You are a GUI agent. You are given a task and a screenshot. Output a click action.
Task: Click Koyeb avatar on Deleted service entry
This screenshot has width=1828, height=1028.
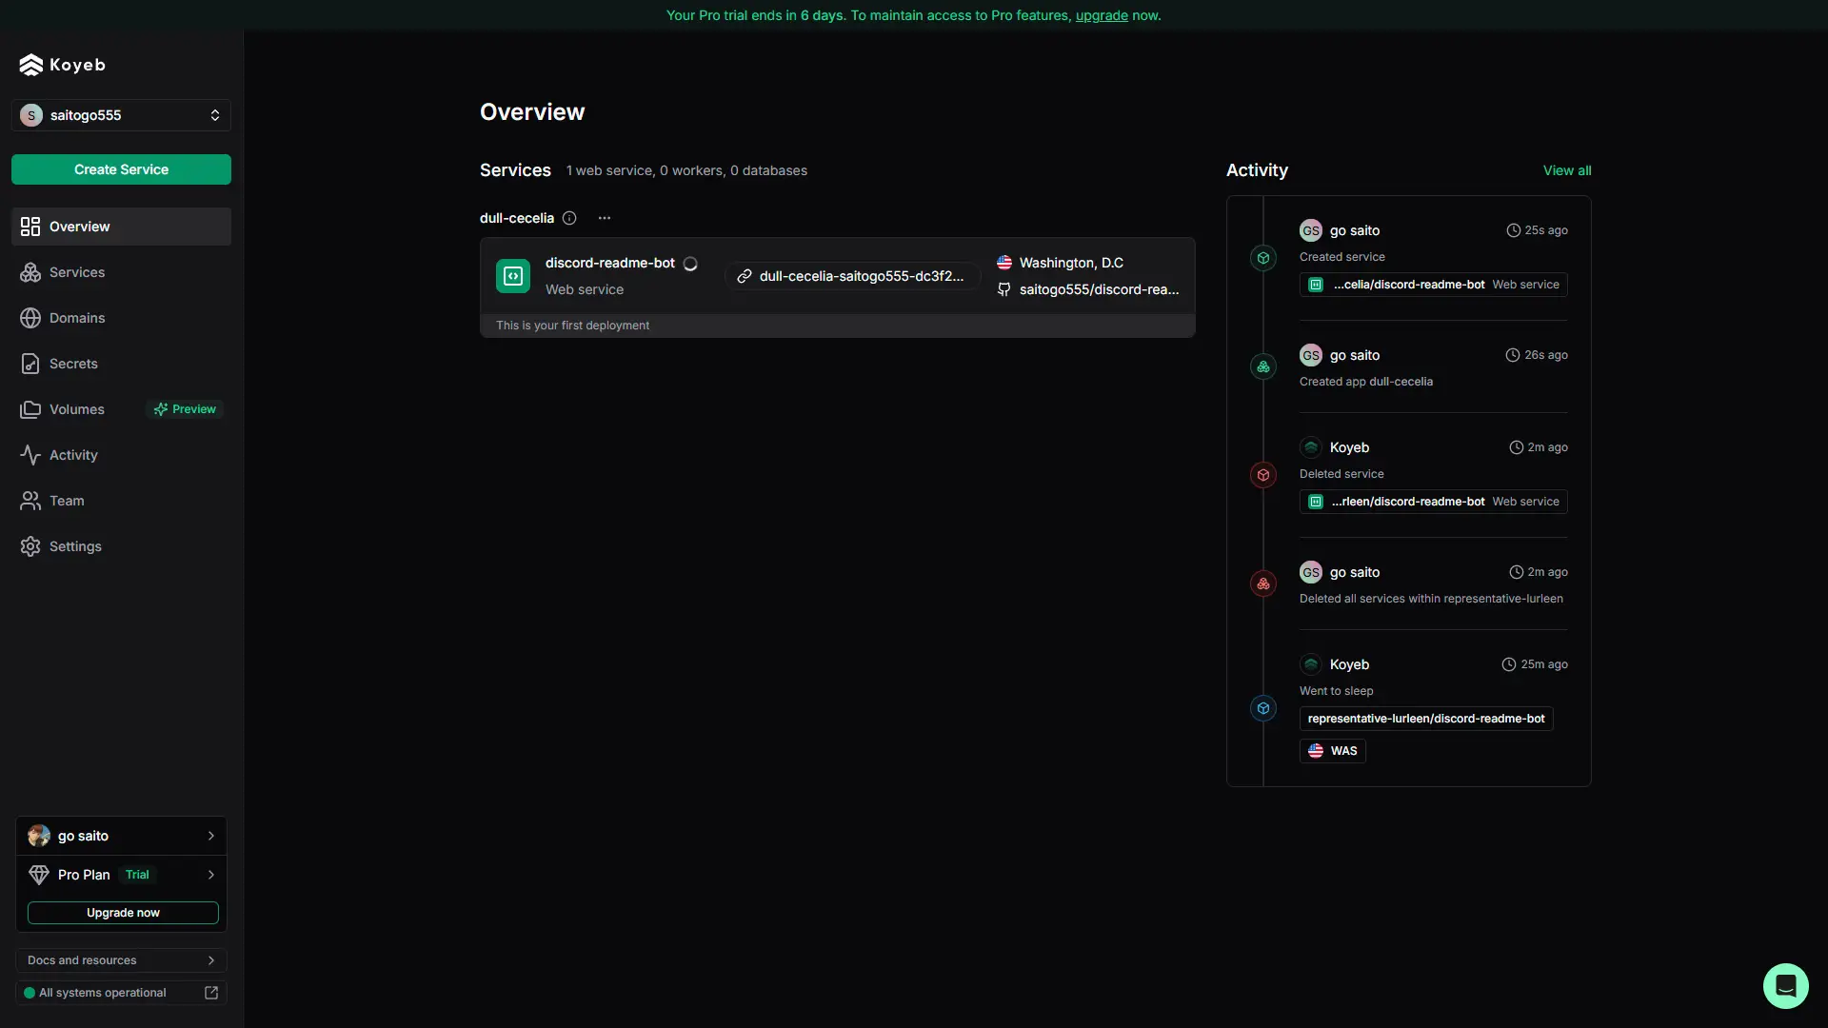1311,447
